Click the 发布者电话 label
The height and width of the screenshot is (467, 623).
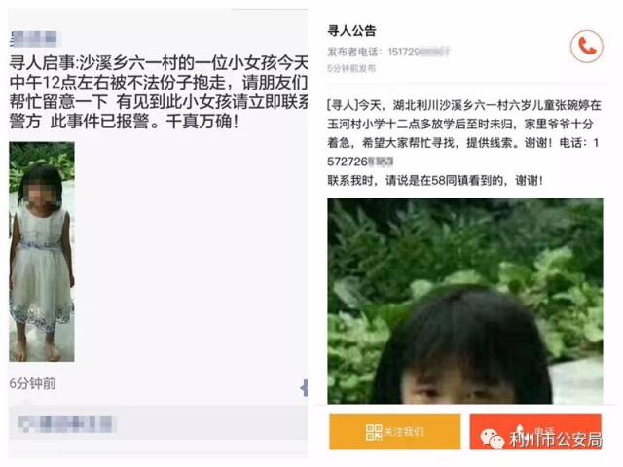point(354,52)
